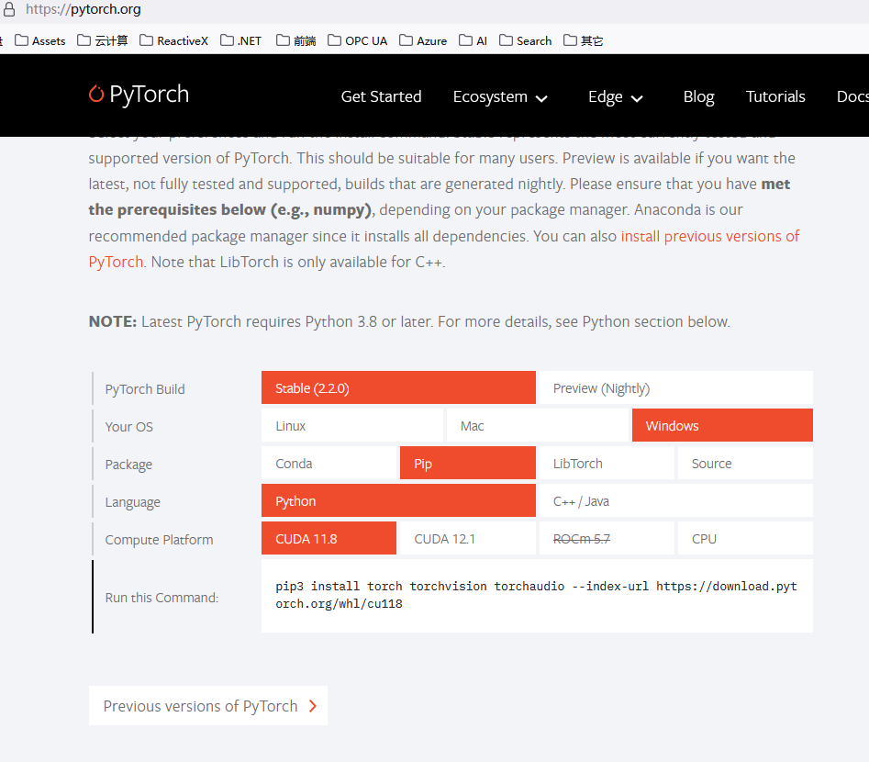Choose Linux as your OS
Image resolution: width=869 pixels, height=762 pixels.
(x=352, y=425)
